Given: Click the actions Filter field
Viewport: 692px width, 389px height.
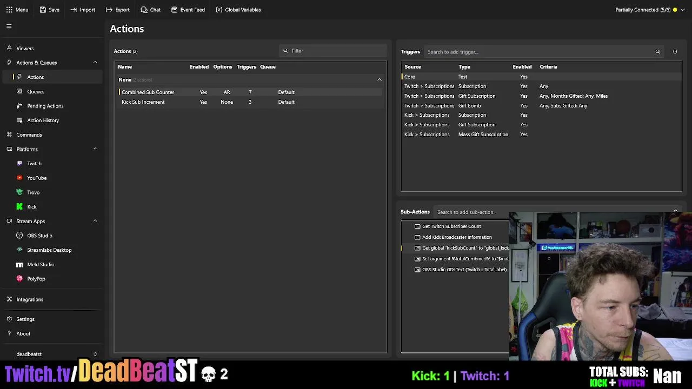Looking at the screenshot, I should (x=333, y=51).
